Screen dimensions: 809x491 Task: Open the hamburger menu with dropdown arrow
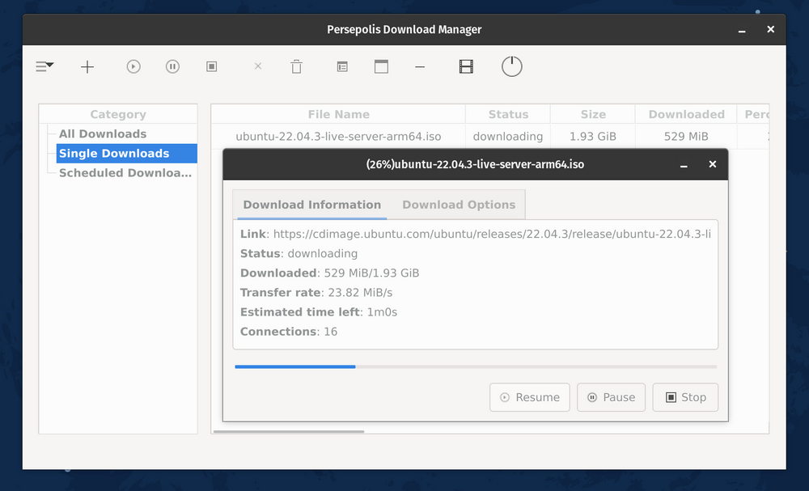pyautogui.click(x=44, y=66)
